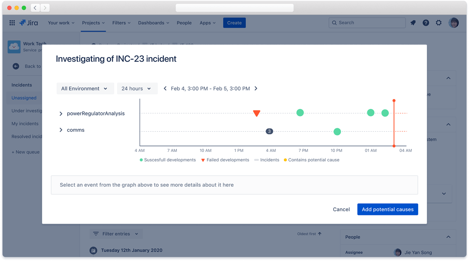469x261 pixels.
Task: Cancel the INC-23 investigation dialog
Action: (x=341, y=209)
